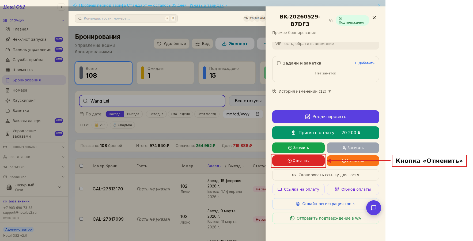473x241 pixels.
Task: Click the red Отменить button
Action: click(x=298, y=161)
